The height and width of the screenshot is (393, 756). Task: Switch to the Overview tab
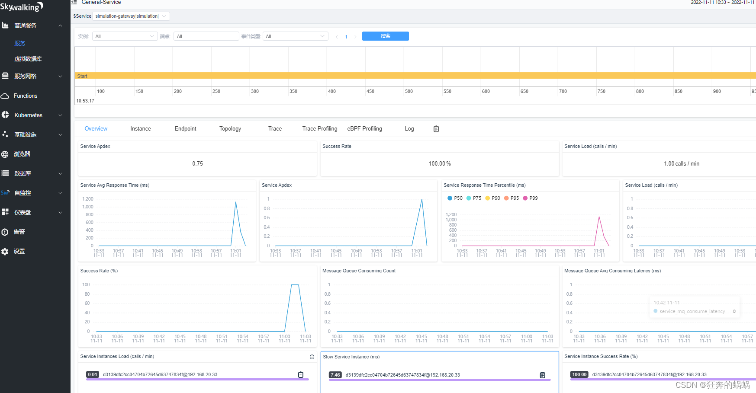[96, 129]
